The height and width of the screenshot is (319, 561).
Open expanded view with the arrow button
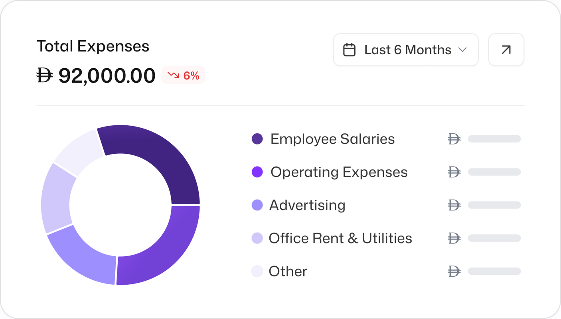point(506,50)
